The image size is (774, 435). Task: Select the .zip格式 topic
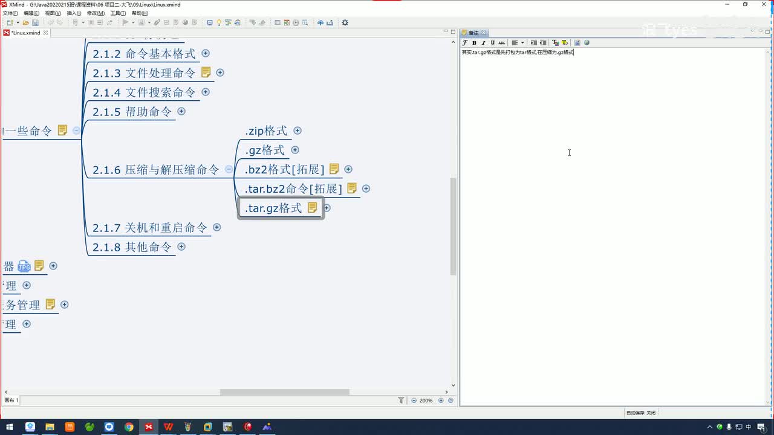tap(266, 131)
